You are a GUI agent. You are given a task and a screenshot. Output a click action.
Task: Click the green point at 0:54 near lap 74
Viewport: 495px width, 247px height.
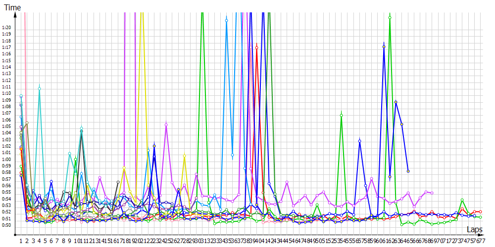(462, 200)
